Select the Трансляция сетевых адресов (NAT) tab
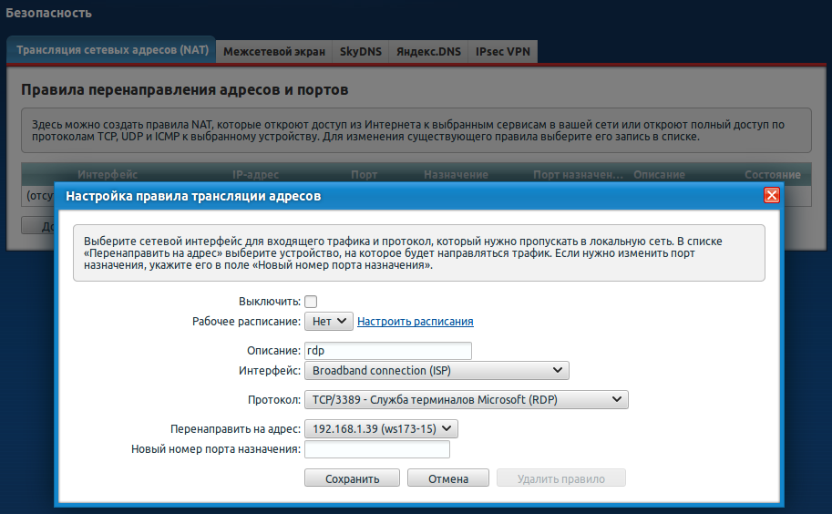 click(111, 51)
